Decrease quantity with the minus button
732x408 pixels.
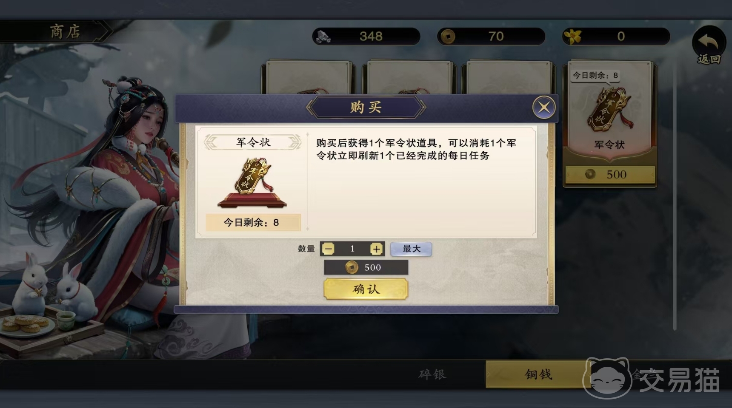328,249
